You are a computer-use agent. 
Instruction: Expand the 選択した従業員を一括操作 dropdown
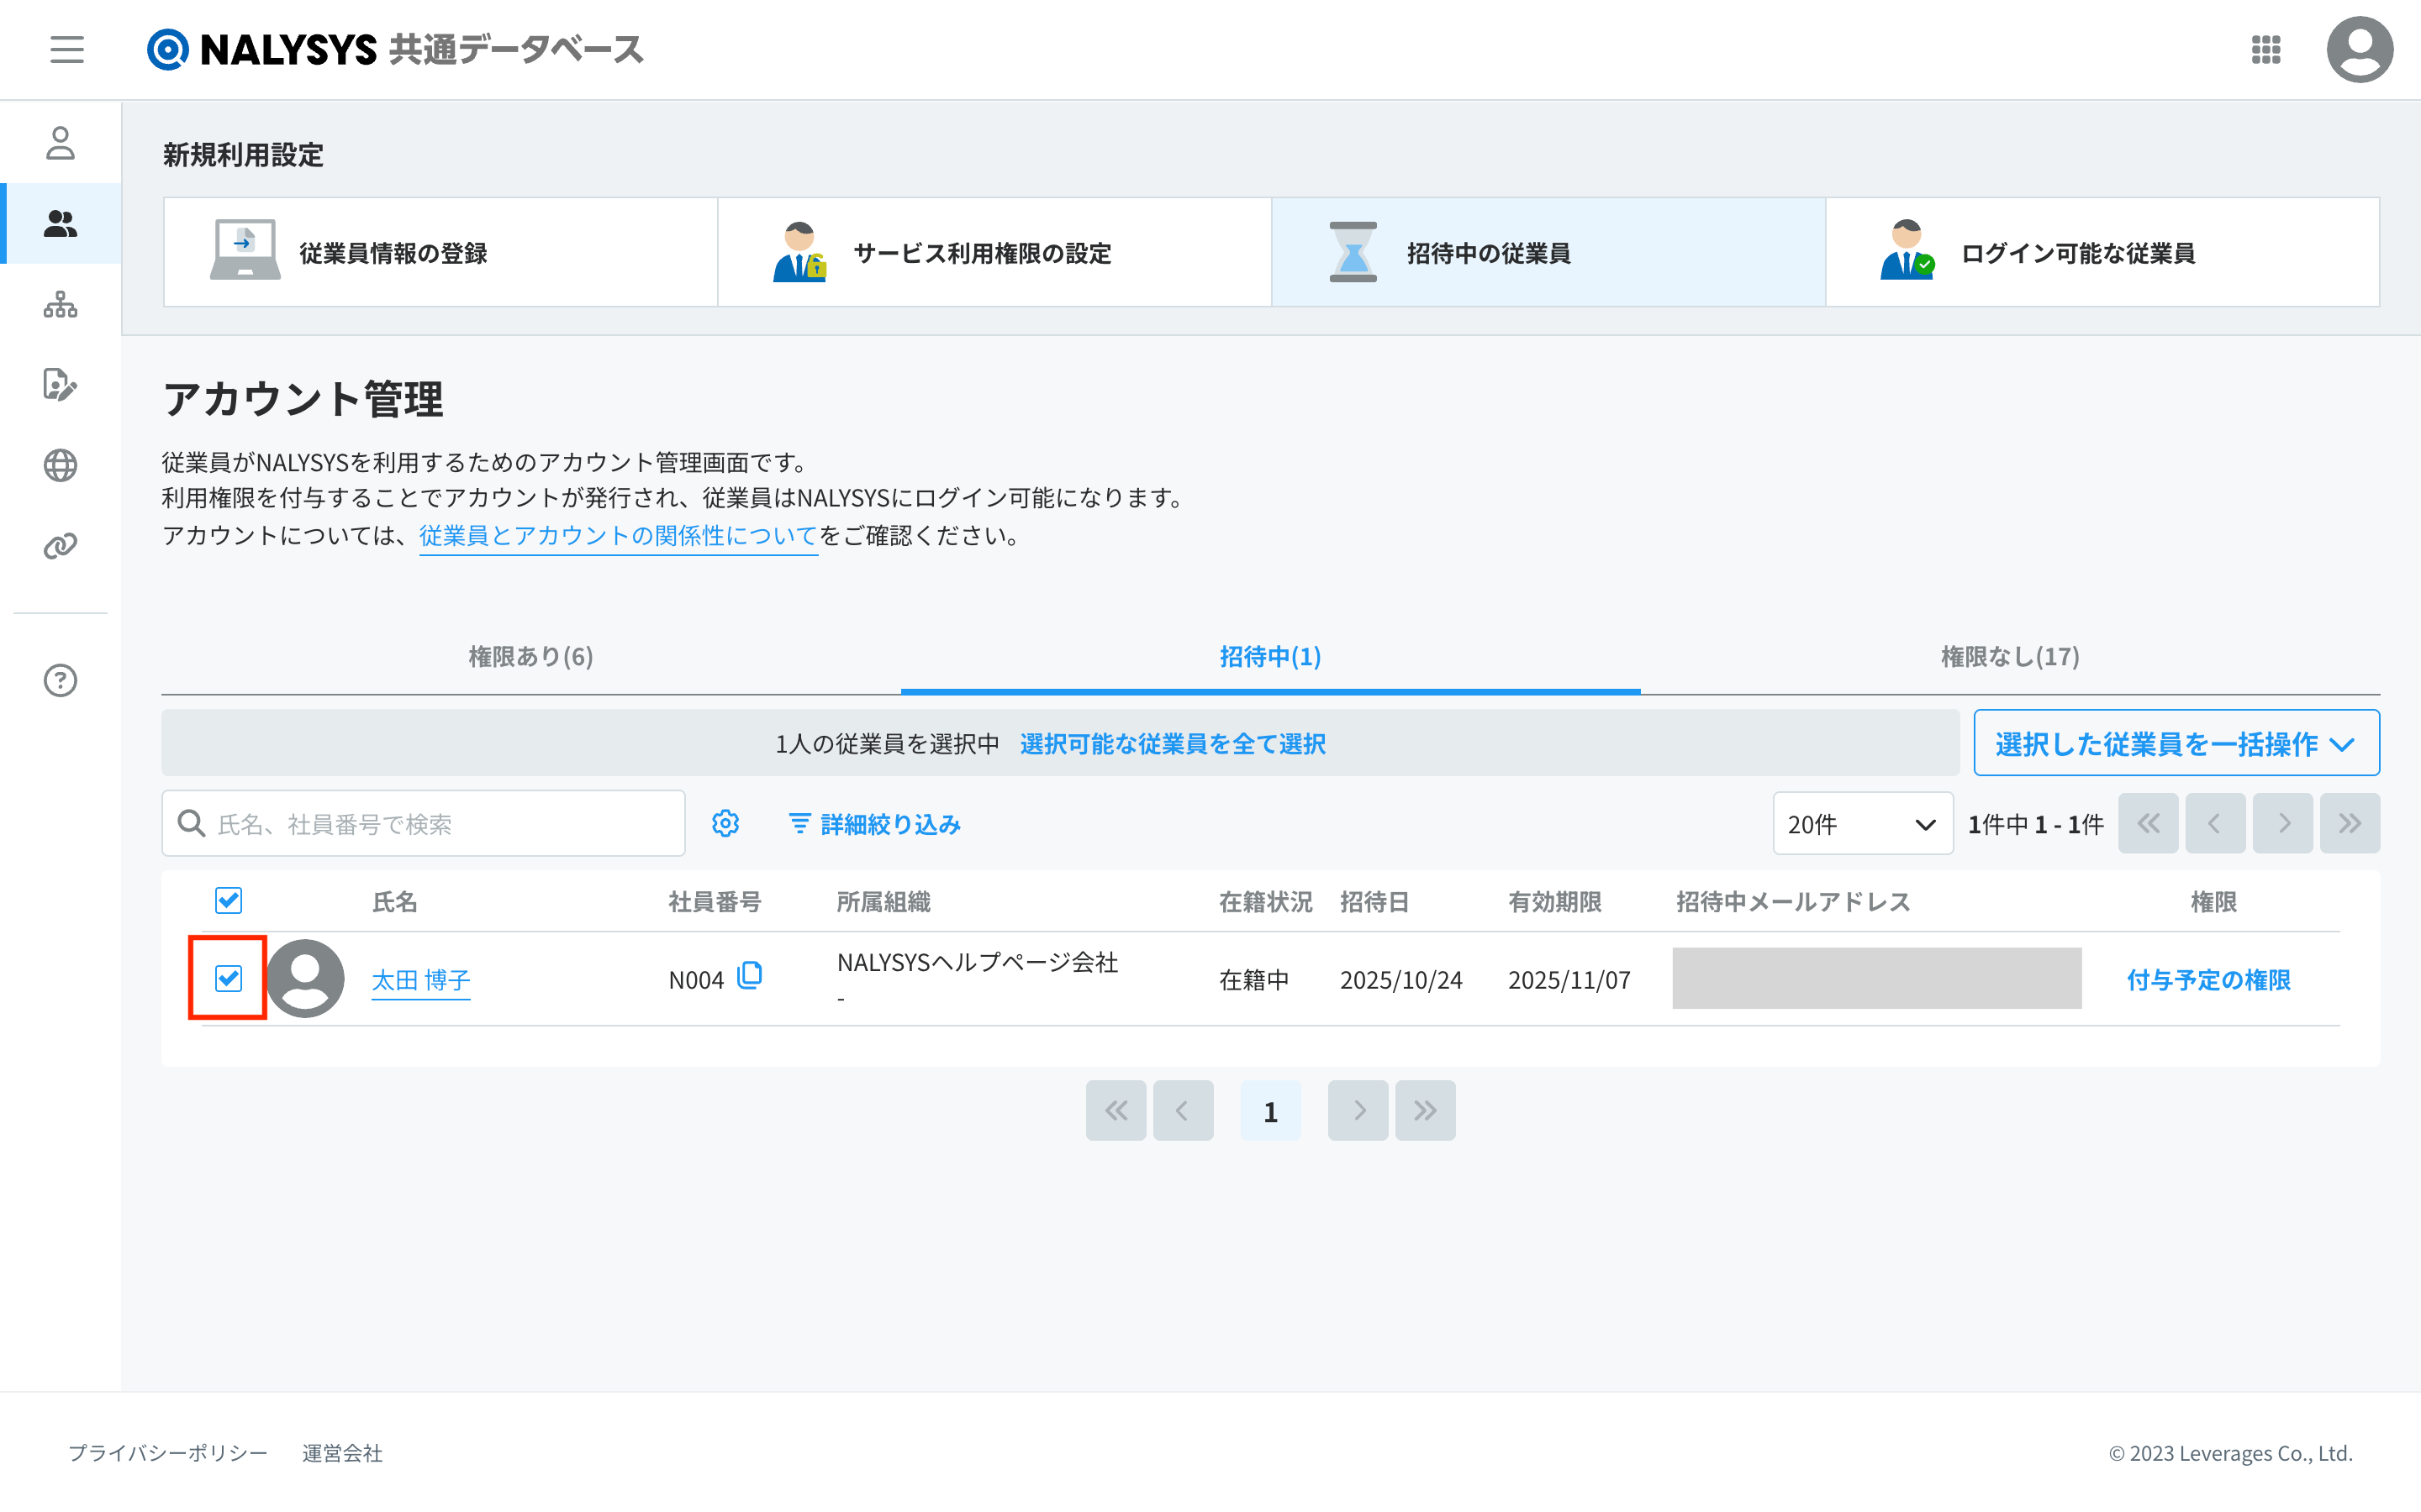(x=2175, y=743)
